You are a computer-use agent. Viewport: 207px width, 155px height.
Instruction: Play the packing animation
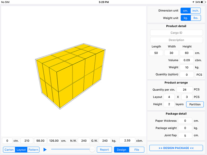pos(45,150)
